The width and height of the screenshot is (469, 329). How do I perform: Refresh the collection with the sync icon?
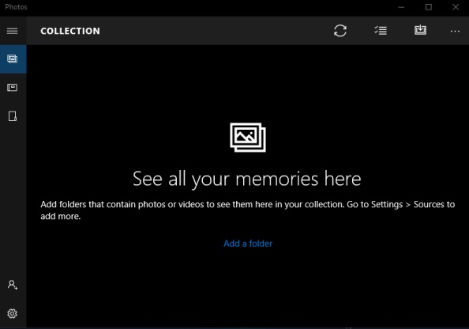tap(340, 31)
